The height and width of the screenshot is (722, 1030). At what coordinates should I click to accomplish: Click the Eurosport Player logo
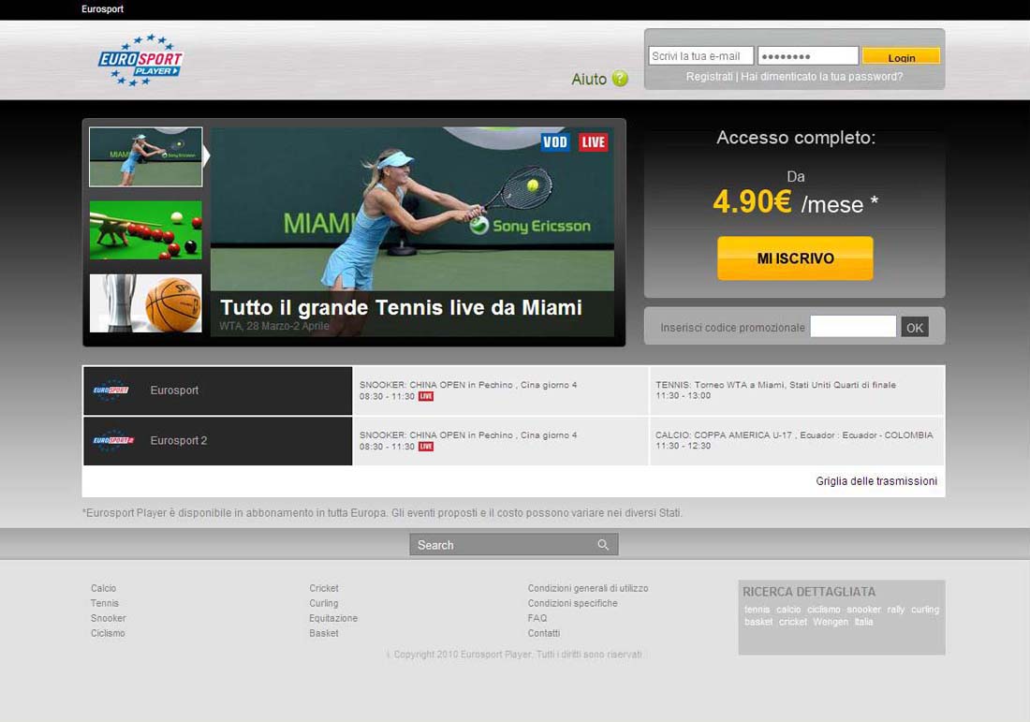(x=140, y=61)
